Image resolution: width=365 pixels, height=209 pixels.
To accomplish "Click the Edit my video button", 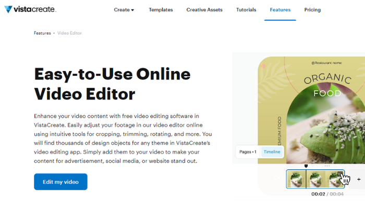I will tap(61, 182).
